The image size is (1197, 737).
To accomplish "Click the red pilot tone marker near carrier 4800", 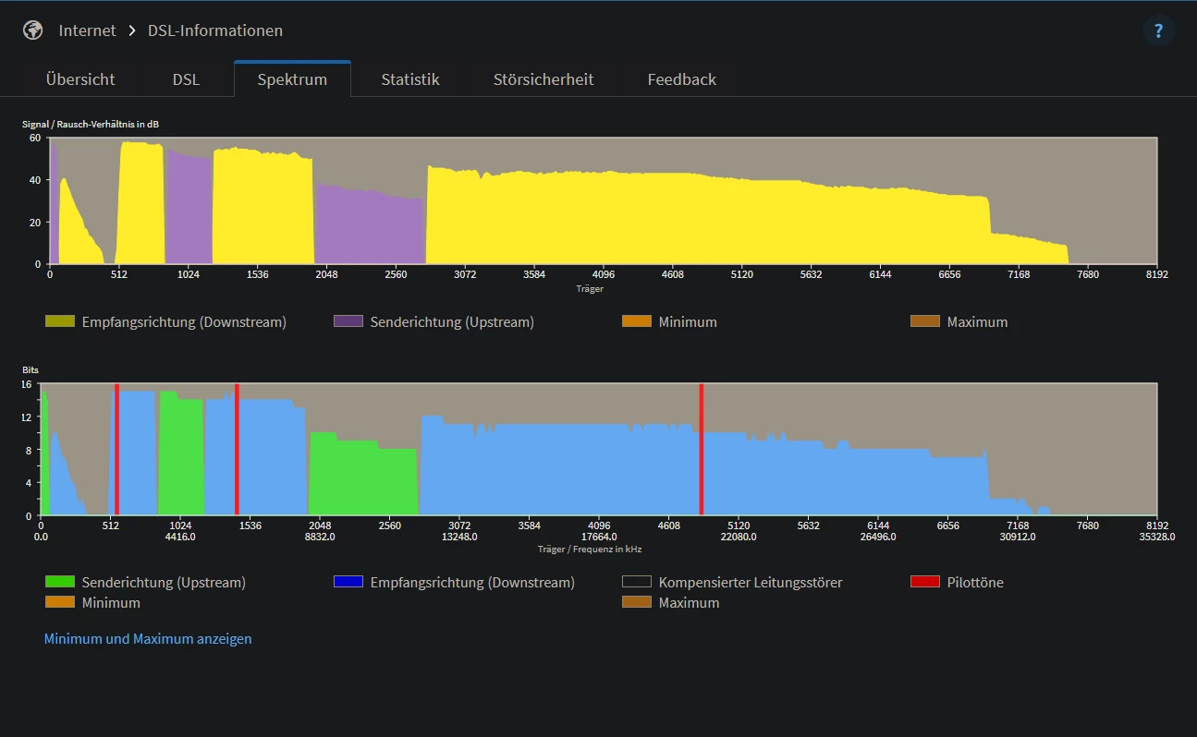I will [x=702, y=450].
